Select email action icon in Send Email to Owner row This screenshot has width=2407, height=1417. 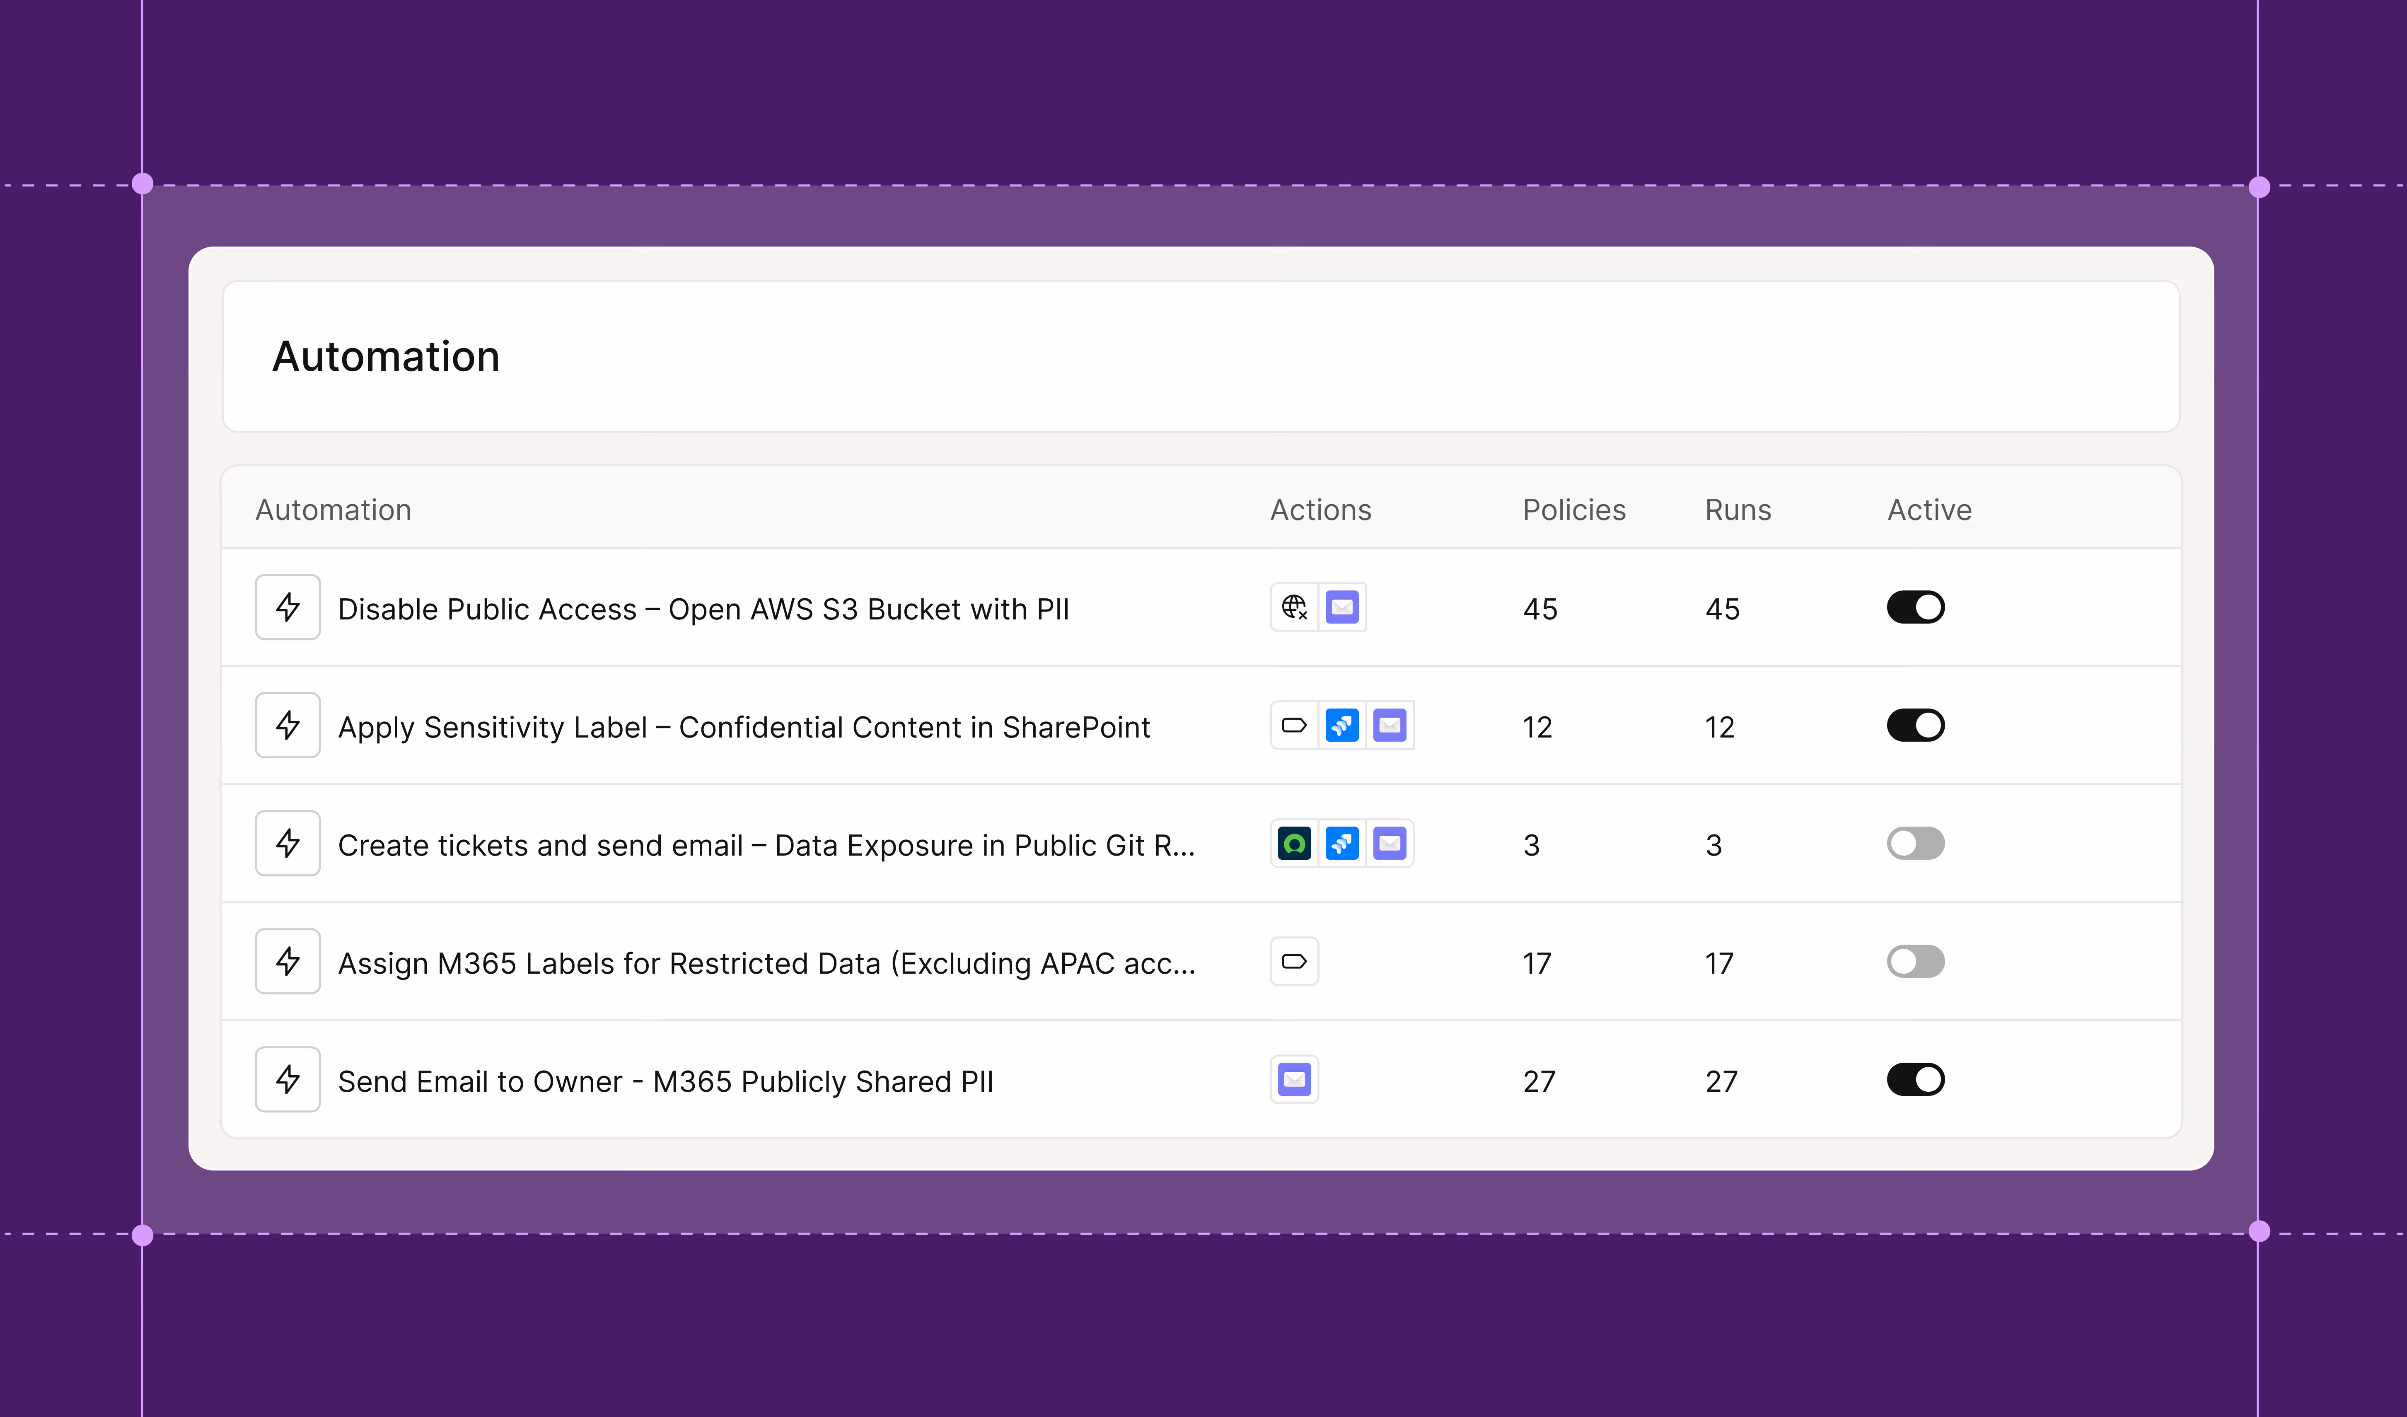(x=1294, y=1080)
